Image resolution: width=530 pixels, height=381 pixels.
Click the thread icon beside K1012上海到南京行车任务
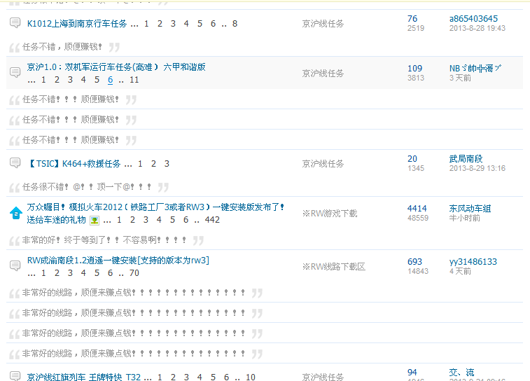tap(15, 23)
